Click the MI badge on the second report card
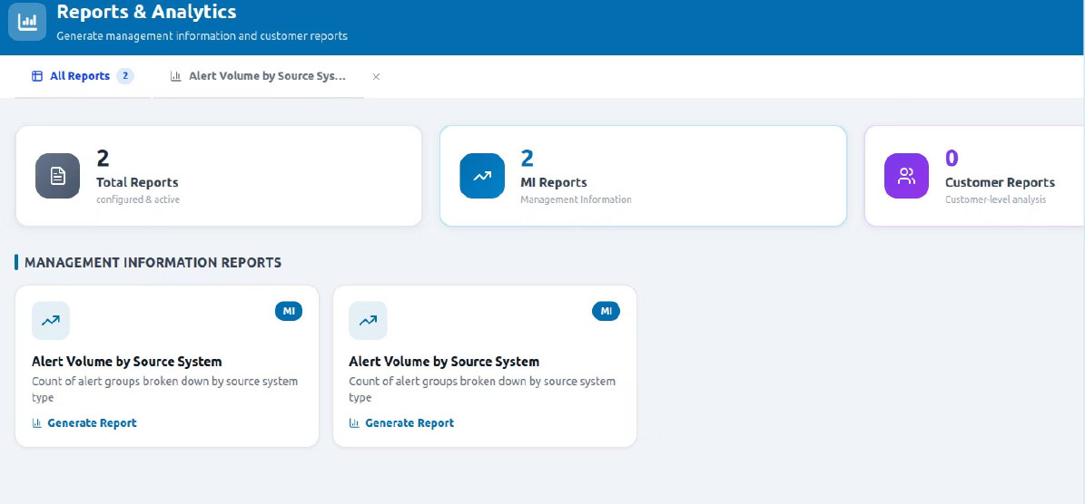The width and height of the screenshot is (1085, 504). [x=606, y=312]
